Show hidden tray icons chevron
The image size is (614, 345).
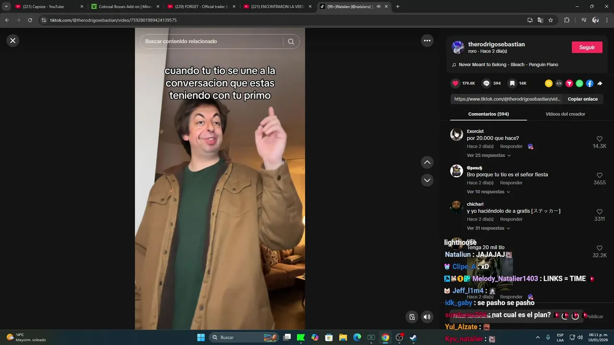pos(537,337)
